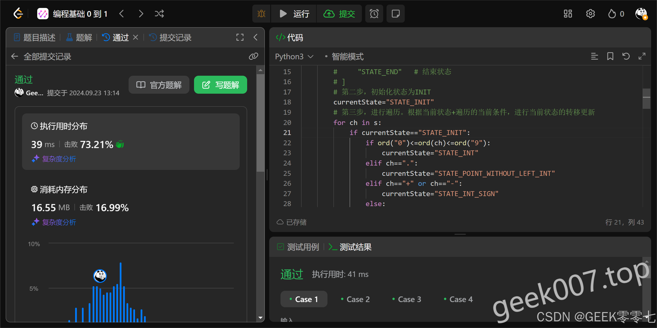The image size is (657, 328).
Task: Copy submission link chain icon
Action: pyautogui.click(x=253, y=56)
